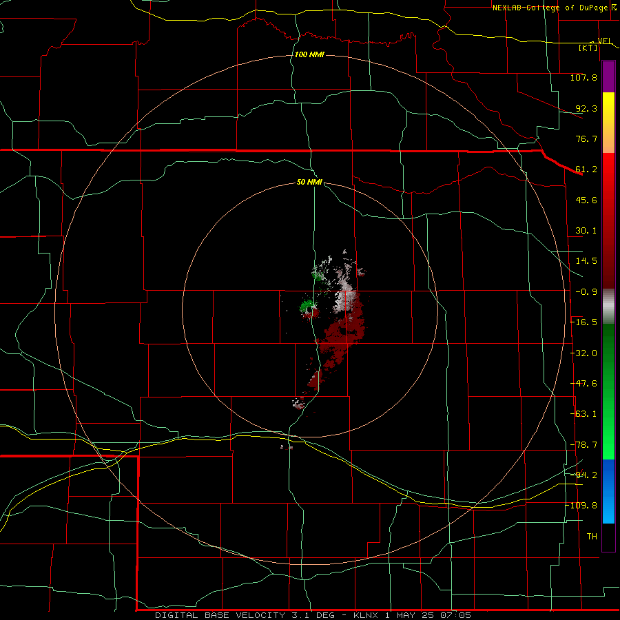Screen dimensions: 620x620
Task: Click the -109.8 velocity scale value
Action: pos(581,506)
